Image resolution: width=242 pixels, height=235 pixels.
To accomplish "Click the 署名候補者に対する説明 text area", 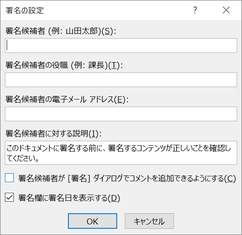I will point(121,153).
